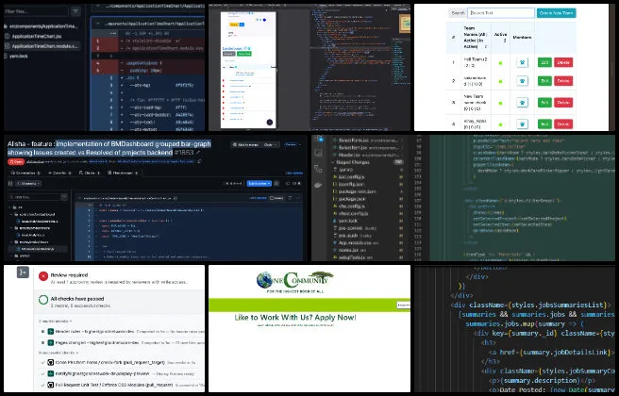Screen dimensions: 619x396
Task: Open Members icon for New Team row 3
Action: pos(522,103)
